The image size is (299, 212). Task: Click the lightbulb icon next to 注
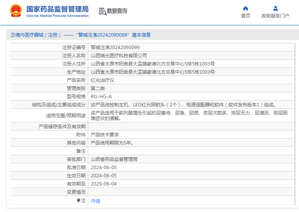click(78, 201)
